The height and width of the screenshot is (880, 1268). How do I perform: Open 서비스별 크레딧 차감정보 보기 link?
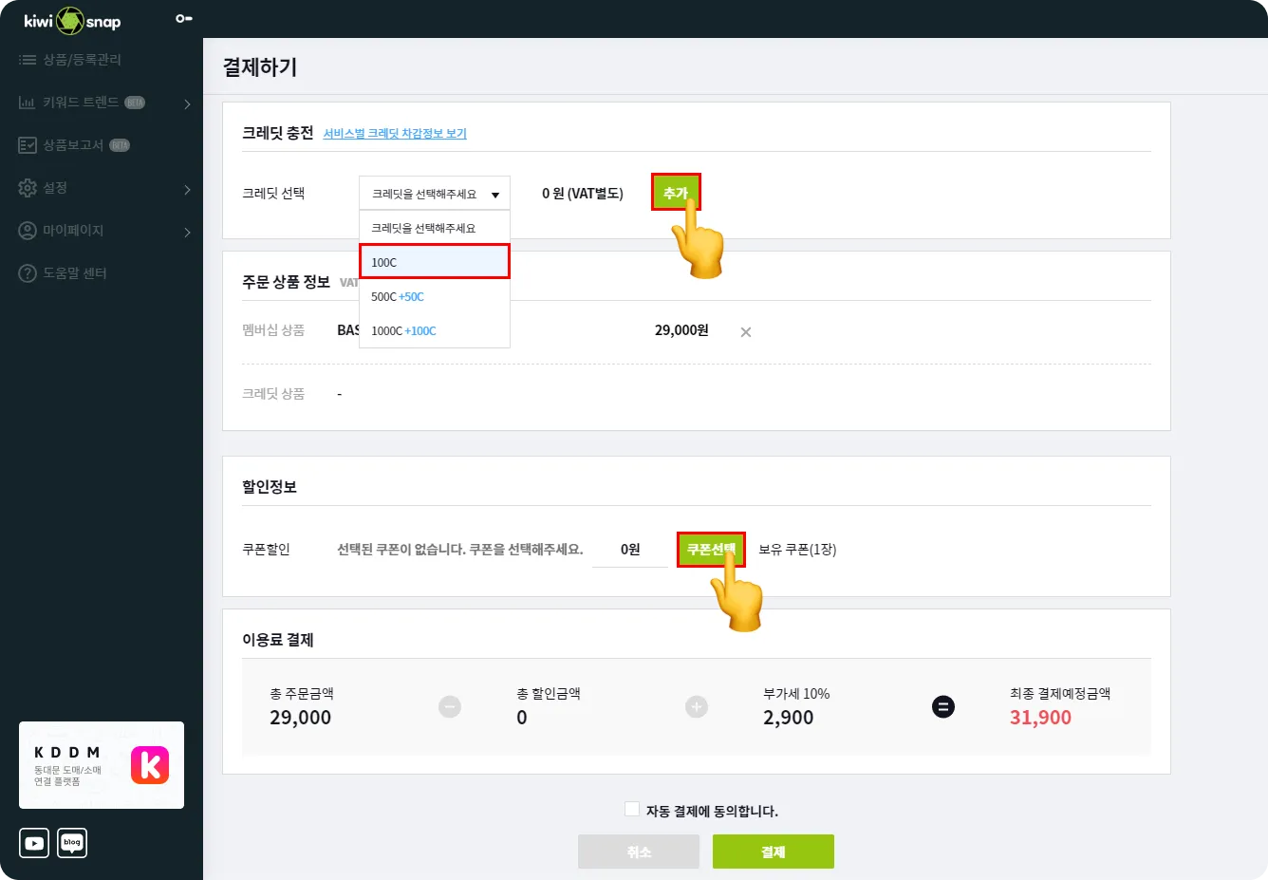coord(395,134)
